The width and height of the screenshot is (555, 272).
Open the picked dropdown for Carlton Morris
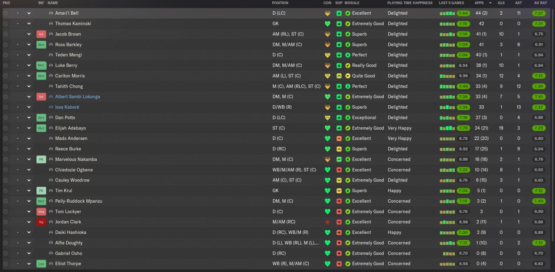pos(29,76)
